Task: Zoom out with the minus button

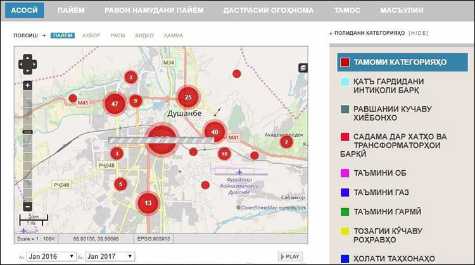Action: point(28,206)
